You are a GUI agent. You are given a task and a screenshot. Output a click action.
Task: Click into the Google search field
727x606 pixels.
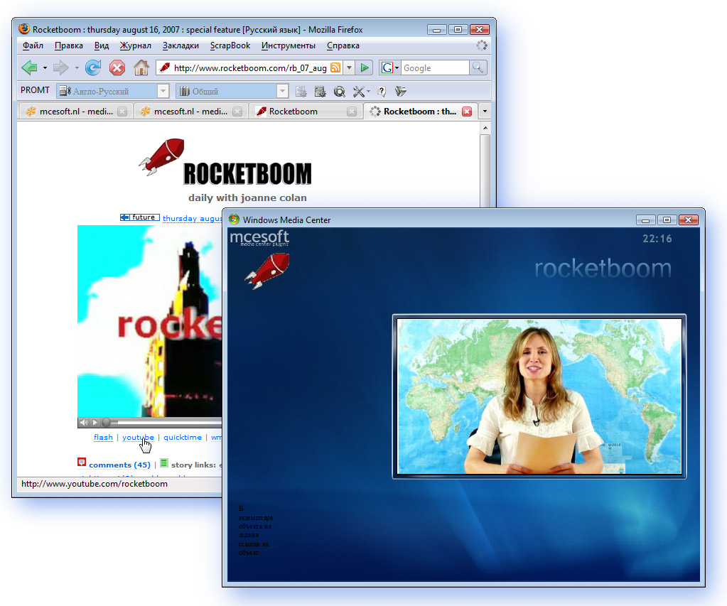435,67
